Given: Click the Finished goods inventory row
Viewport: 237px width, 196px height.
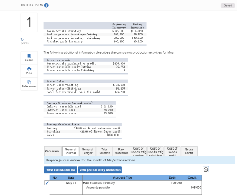Looking at the screenshot, I should 95,41.
